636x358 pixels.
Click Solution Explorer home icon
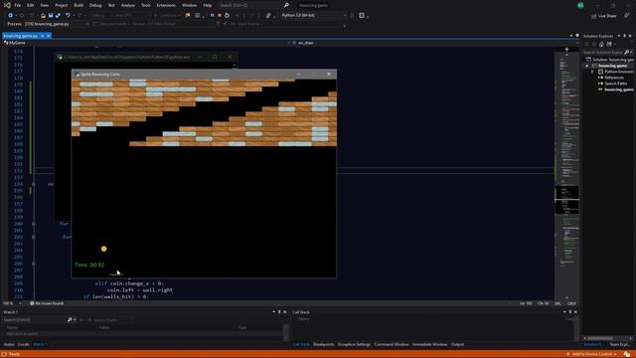(x=601, y=44)
